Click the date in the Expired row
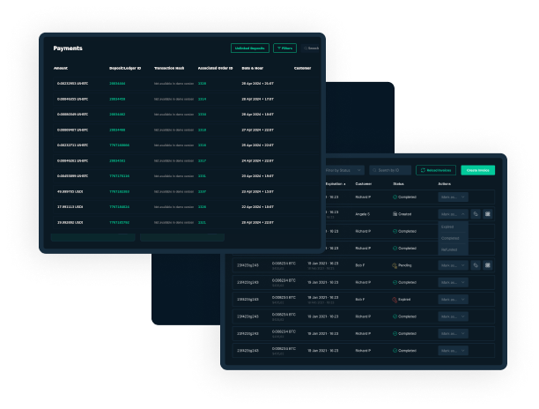The width and height of the screenshot is (539, 409). 322,298
